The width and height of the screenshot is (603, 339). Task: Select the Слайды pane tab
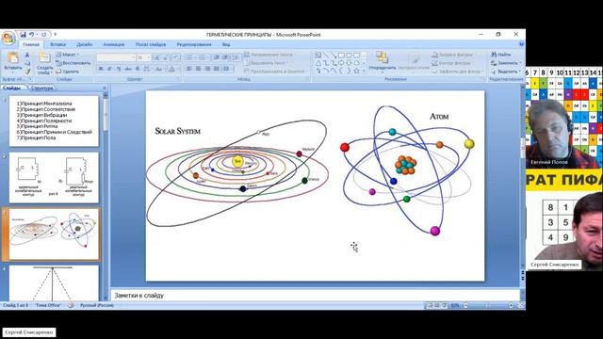tap(11, 88)
